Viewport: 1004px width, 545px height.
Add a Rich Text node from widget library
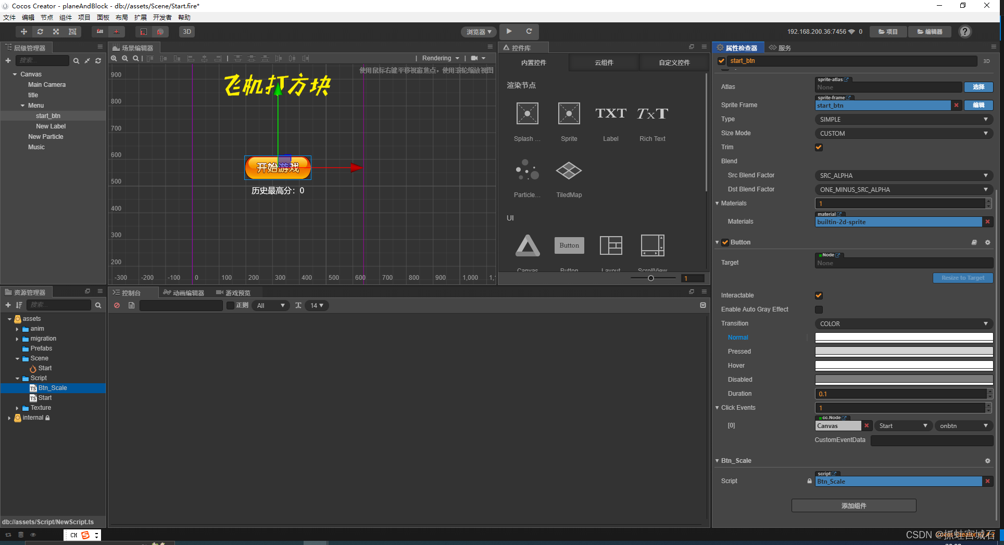[652, 122]
